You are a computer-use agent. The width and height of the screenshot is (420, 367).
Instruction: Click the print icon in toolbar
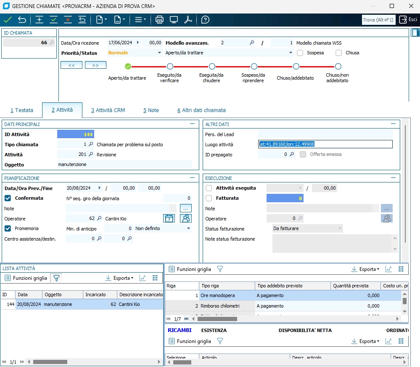pos(159,20)
